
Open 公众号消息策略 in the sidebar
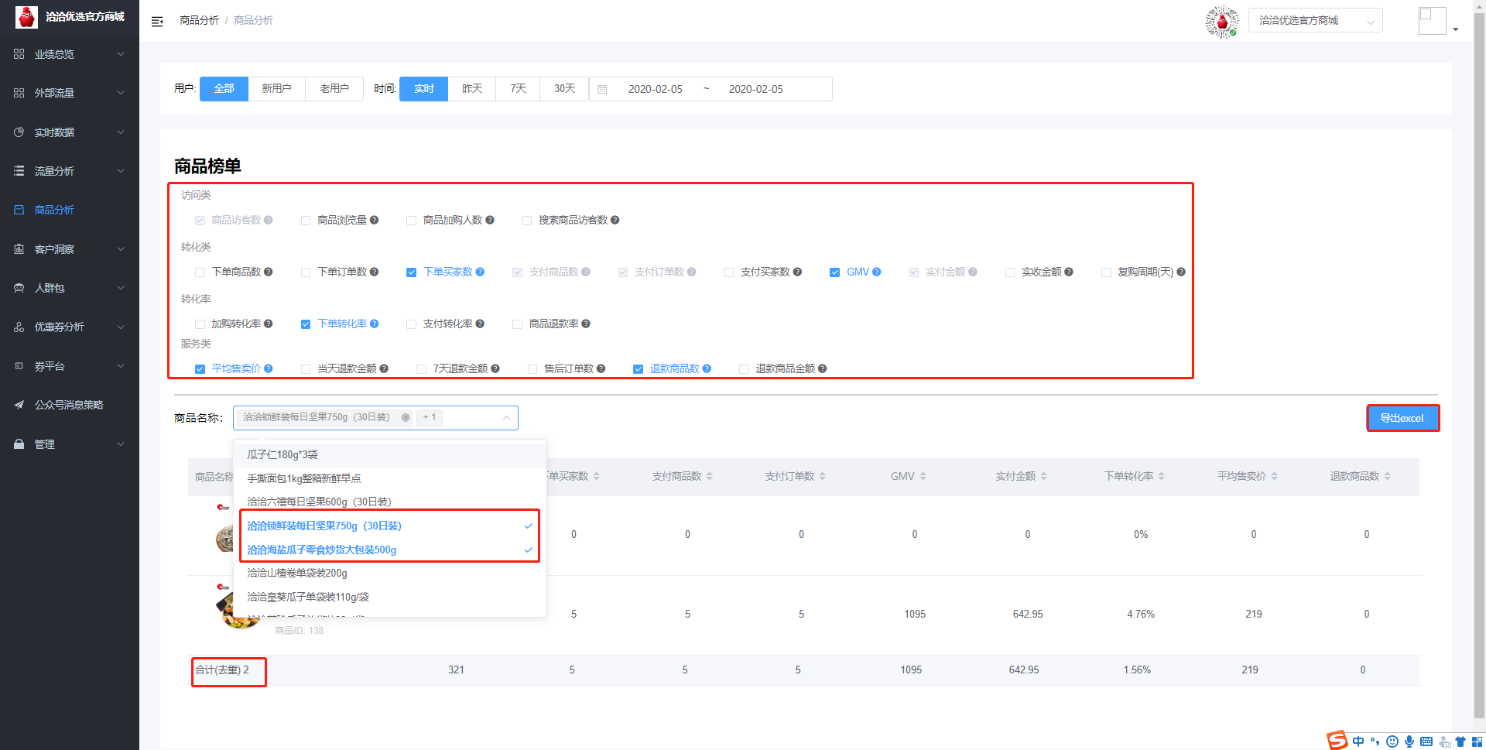(69, 405)
